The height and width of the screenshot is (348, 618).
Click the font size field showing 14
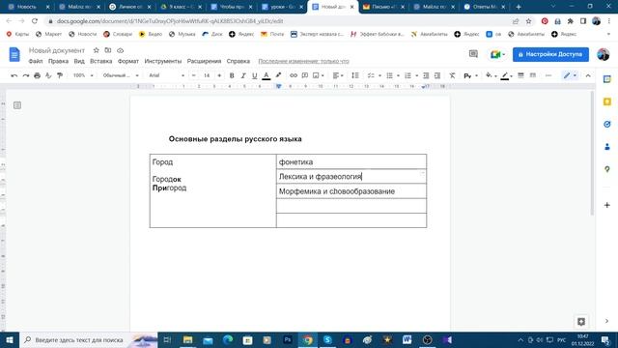pos(207,75)
